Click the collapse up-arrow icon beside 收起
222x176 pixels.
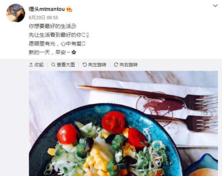tap(31, 65)
